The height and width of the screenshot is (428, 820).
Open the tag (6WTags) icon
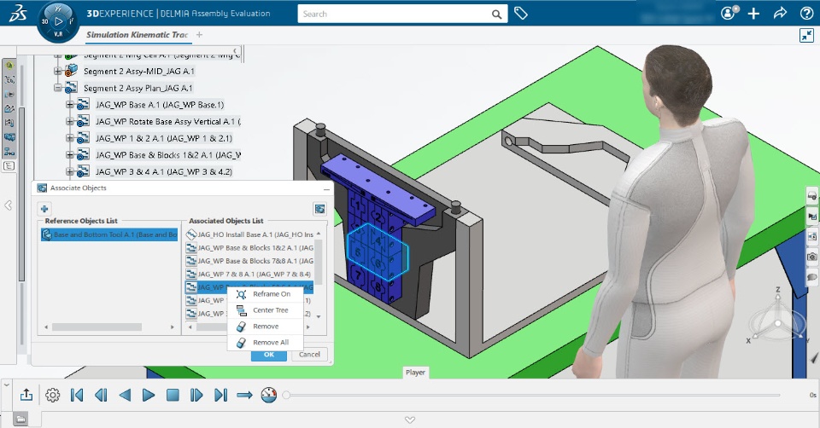point(521,14)
